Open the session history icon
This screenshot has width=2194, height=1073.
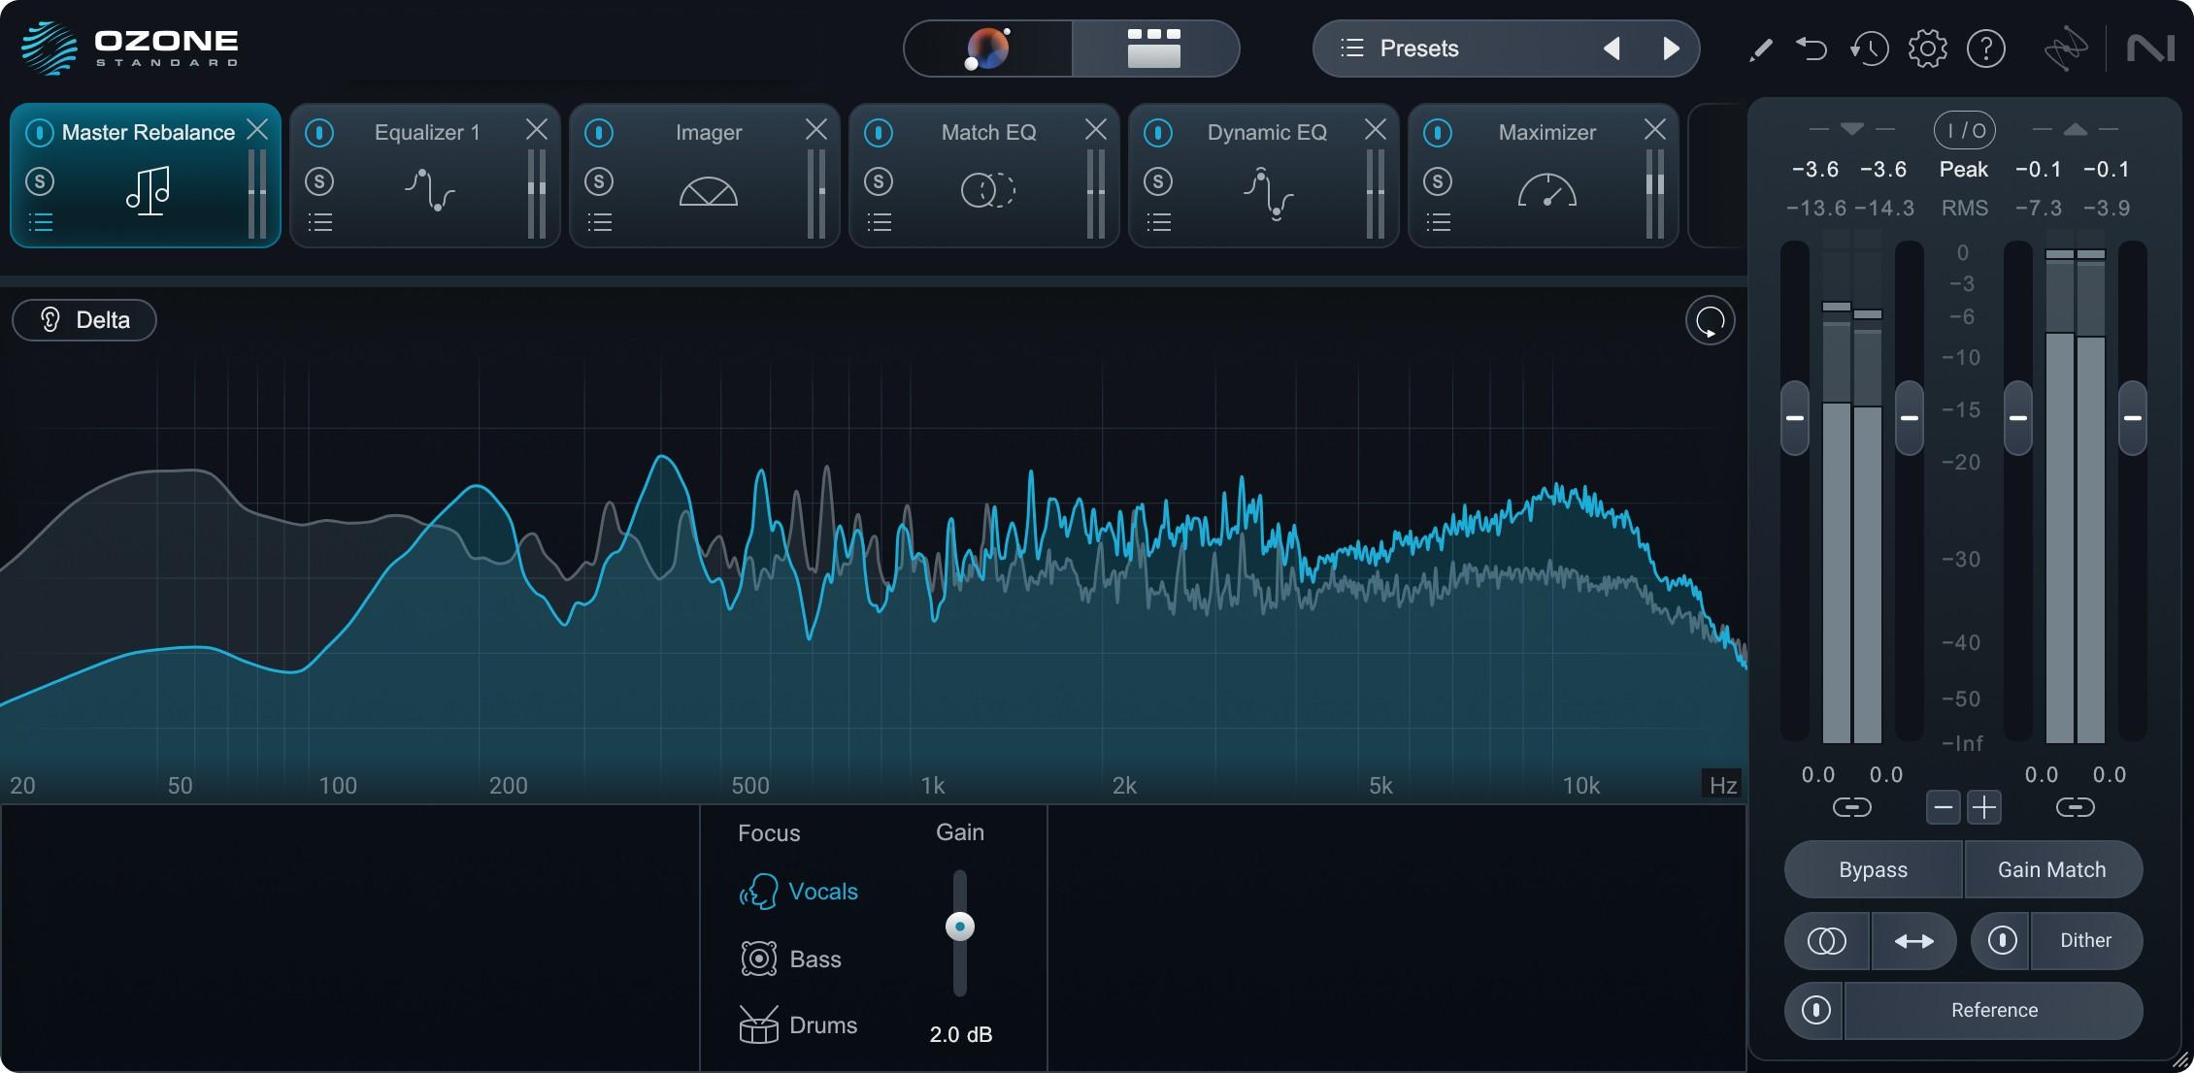coord(1869,49)
